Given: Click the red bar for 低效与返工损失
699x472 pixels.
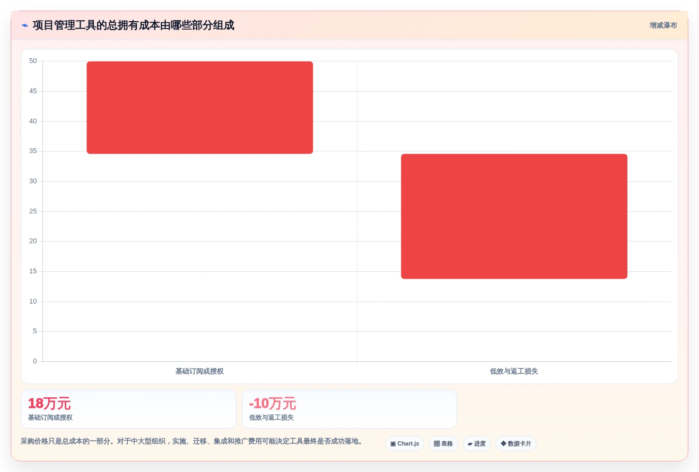Looking at the screenshot, I should click(x=514, y=216).
